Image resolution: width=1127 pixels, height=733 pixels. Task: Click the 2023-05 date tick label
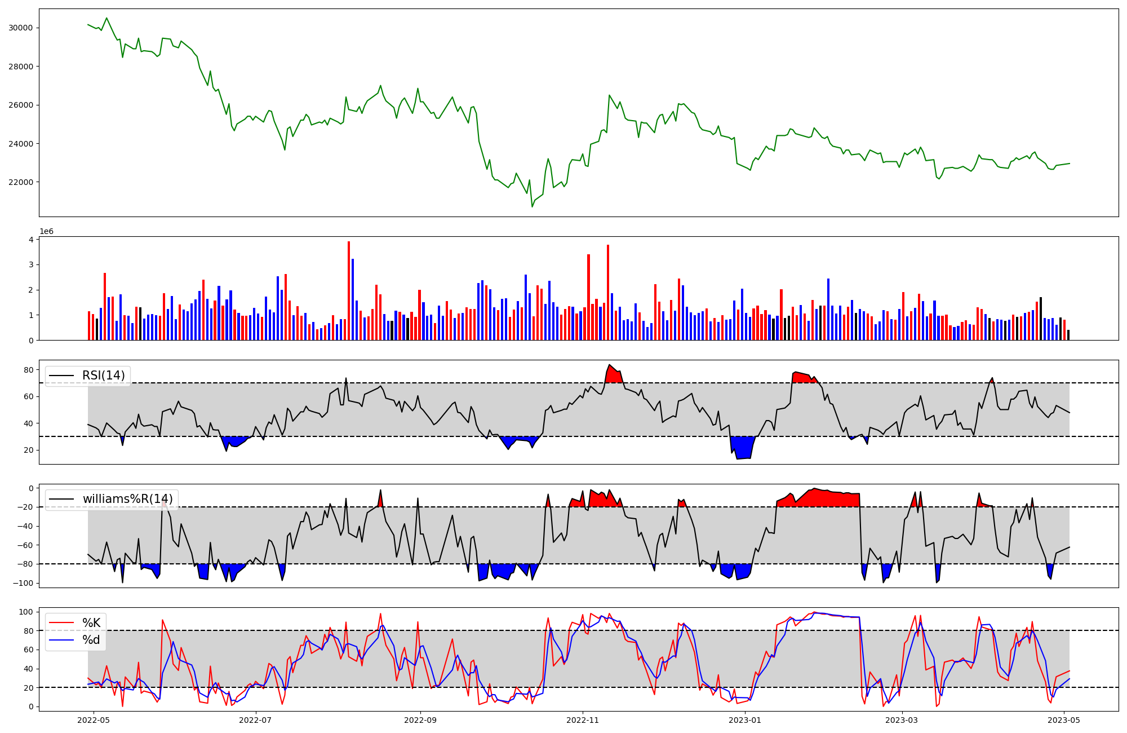tap(1064, 720)
